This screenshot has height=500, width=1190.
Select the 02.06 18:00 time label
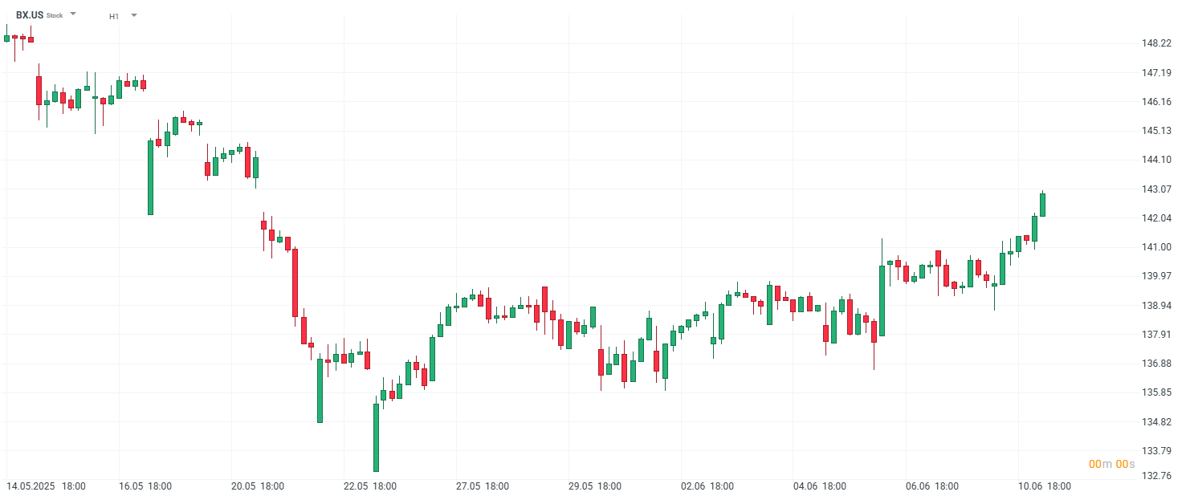pos(707,486)
